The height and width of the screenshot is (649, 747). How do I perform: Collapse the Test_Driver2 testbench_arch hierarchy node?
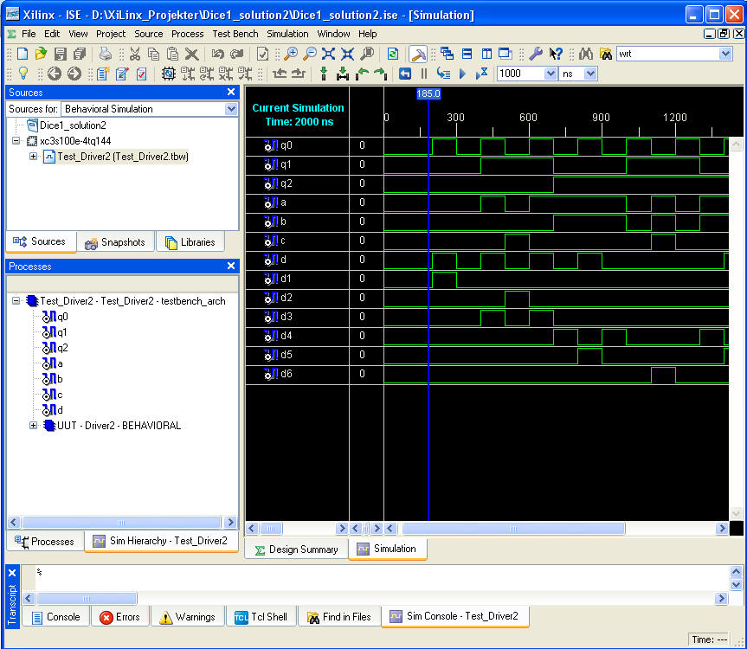[x=16, y=301]
